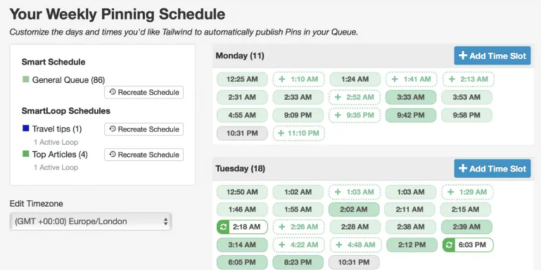Recreate Schedule for General Queue
The image size is (541, 270).
(144, 92)
